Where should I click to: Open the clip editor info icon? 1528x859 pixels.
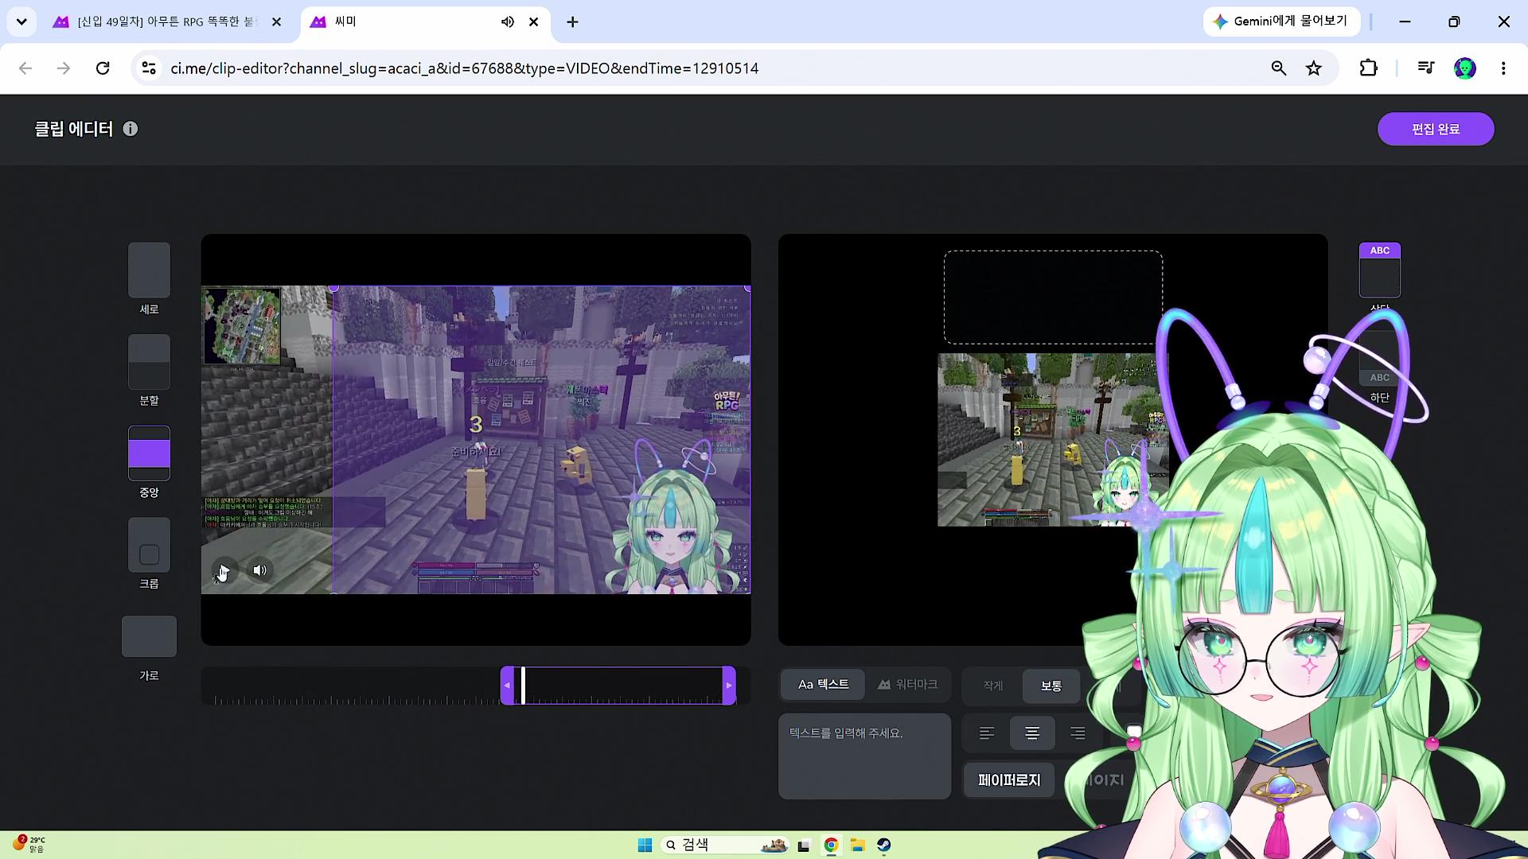[131, 129]
